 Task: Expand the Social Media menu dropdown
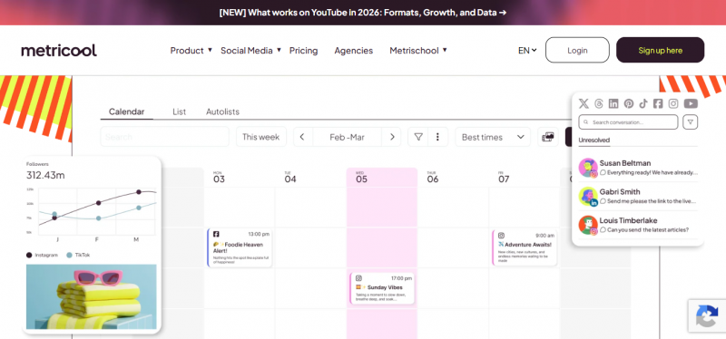(x=250, y=51)
